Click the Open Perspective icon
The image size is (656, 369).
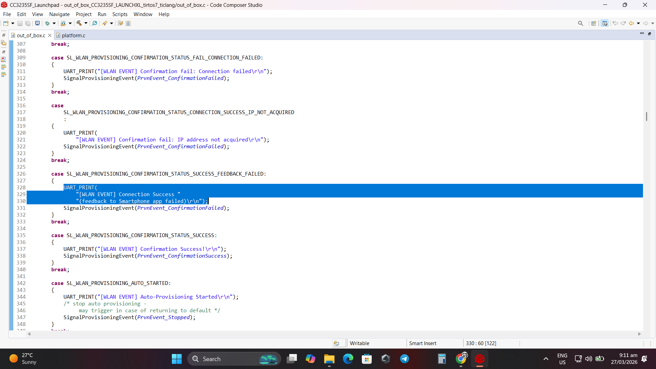tap(594, 23)
